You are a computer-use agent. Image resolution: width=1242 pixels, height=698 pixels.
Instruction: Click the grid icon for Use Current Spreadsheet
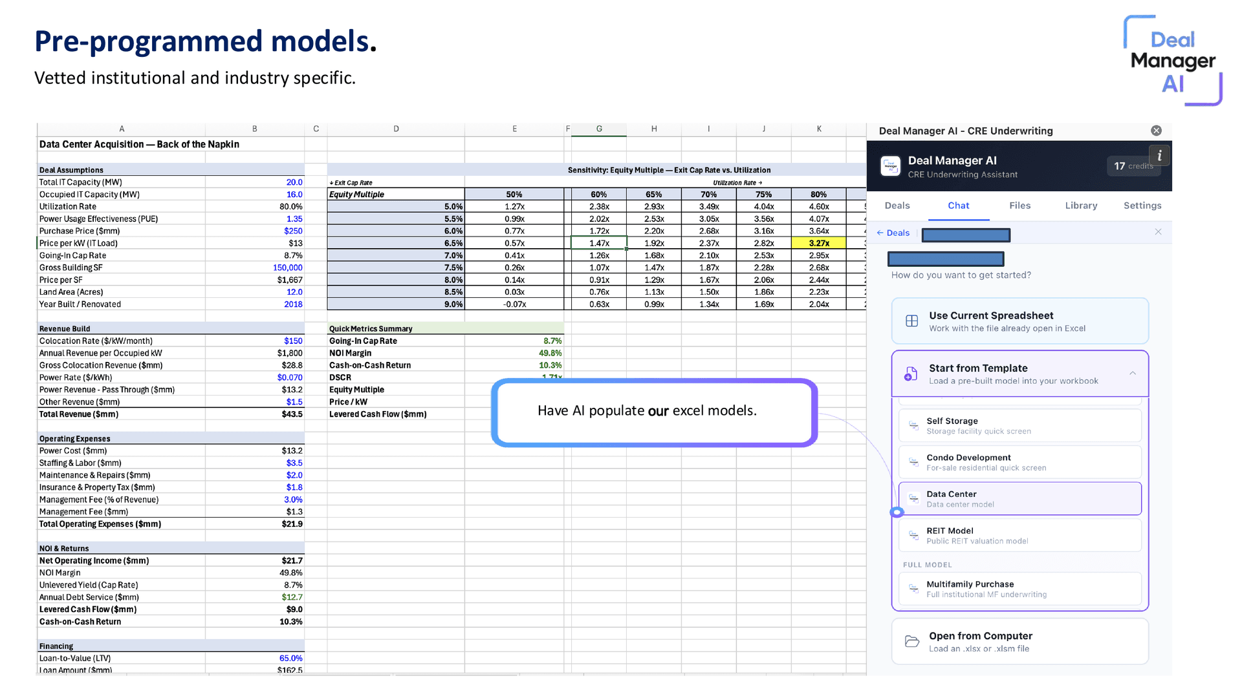(911, 321)
